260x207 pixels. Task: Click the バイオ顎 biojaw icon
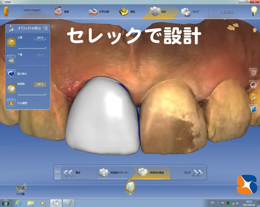pyautogui.click(x=21, y=189)
